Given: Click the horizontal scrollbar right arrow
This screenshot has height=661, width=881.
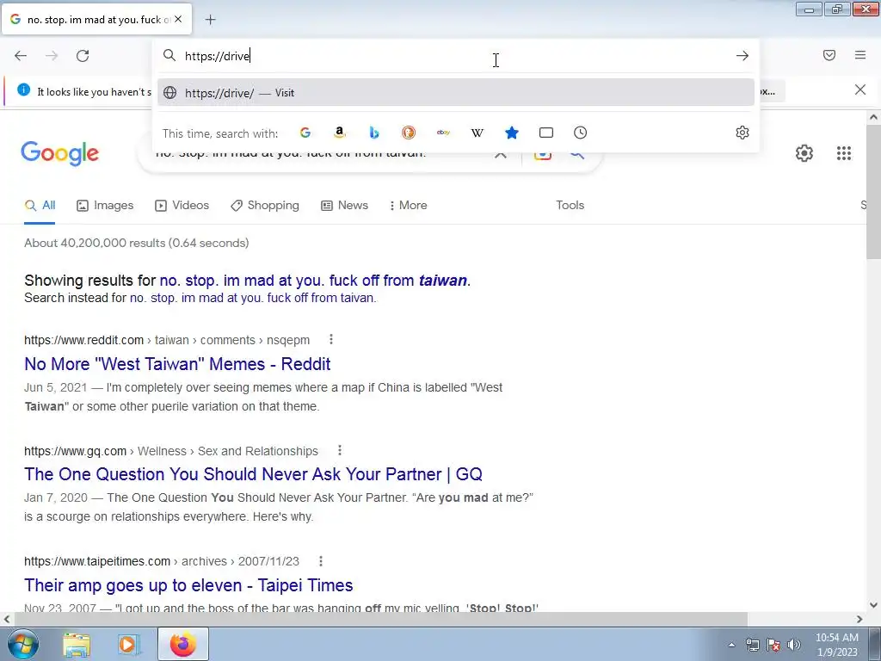Looking at the screenshot, I should pyautogui.click(x=859, y=619).
